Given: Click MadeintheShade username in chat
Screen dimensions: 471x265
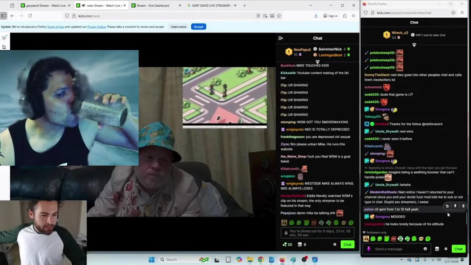Looking at the screenshot, I should [384, 192].
